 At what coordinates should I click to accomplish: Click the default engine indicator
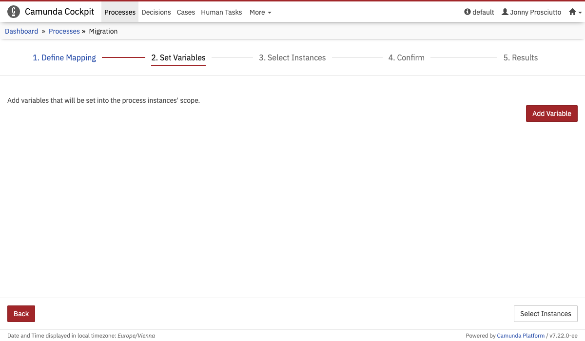(480, 12)
